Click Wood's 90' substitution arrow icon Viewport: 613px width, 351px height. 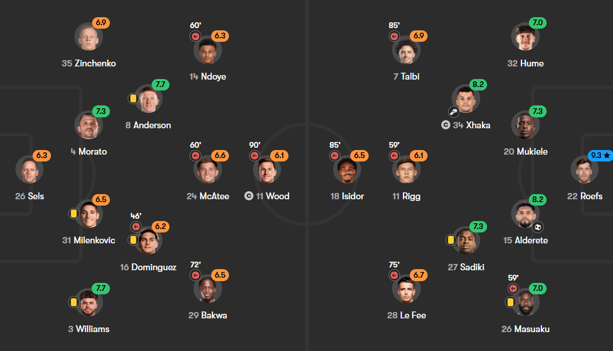pyautogui.click(x=255, y=156)
